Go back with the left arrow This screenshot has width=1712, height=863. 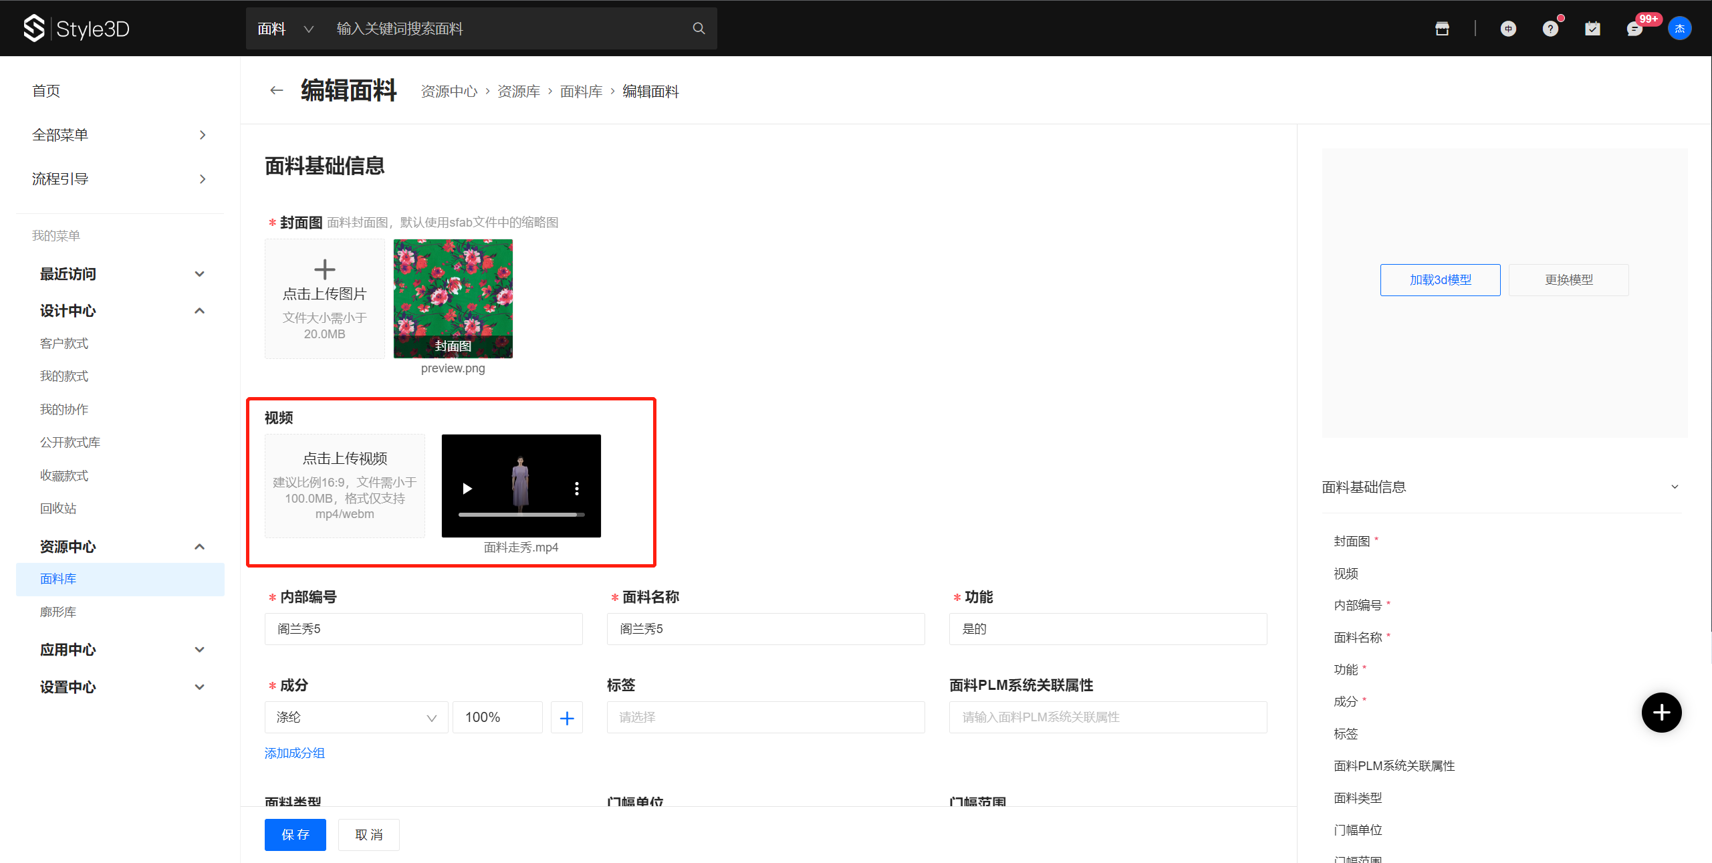click(276, 90)
